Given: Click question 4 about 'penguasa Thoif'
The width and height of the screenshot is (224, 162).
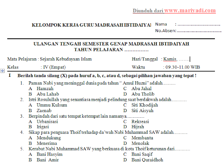Looking at the screenshot, I should [108, 132].
